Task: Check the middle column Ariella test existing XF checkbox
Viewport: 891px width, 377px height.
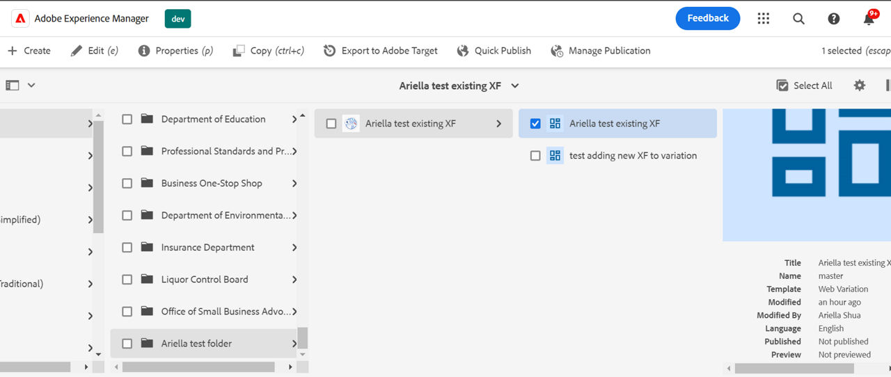Action: click(331, 124)
